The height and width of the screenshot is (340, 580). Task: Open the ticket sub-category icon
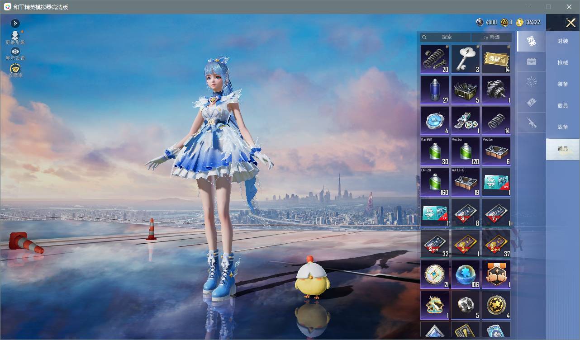[532, 103]
